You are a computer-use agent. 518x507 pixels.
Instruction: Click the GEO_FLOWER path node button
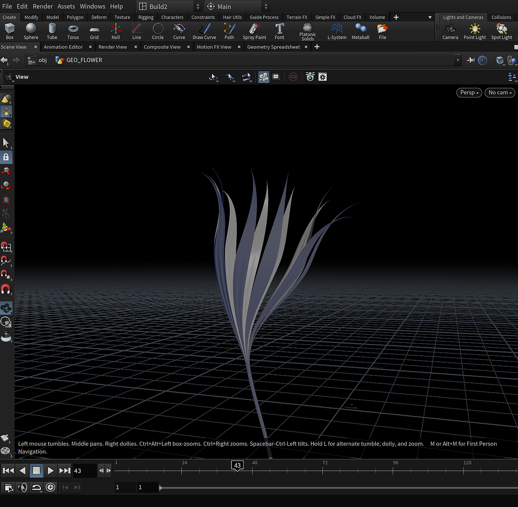coord(79,60)
